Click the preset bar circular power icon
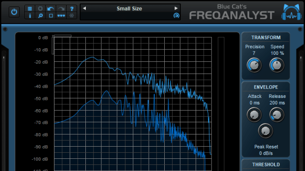The image size is (305, 171). (176, 15)
